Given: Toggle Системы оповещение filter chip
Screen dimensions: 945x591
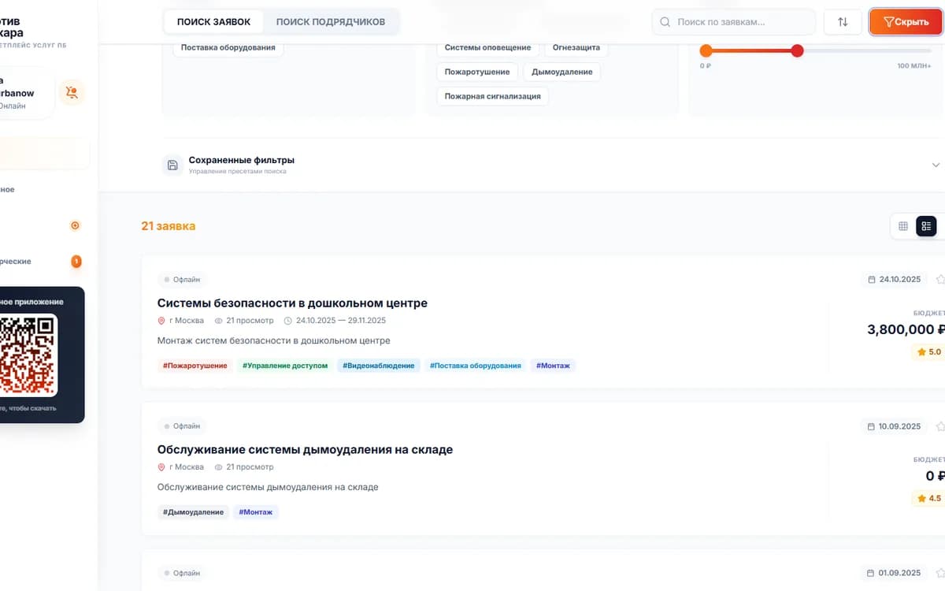Looking at the screenshot, I should pos(487,47).
